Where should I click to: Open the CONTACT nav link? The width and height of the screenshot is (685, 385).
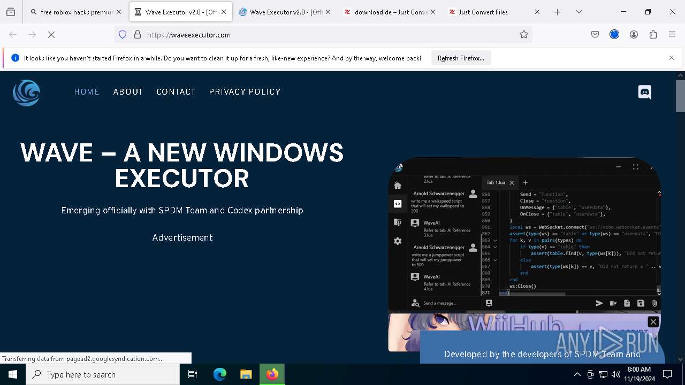[176, 92]
